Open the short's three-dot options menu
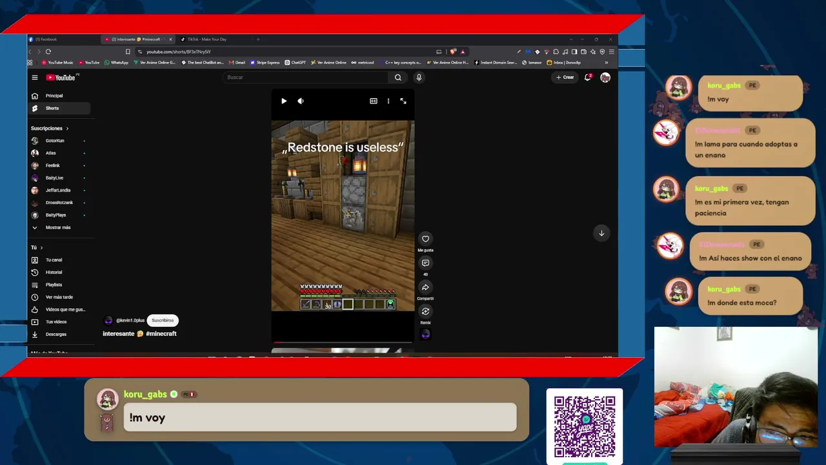This screenshot has width=826, height=465. [x=388, y=101]
